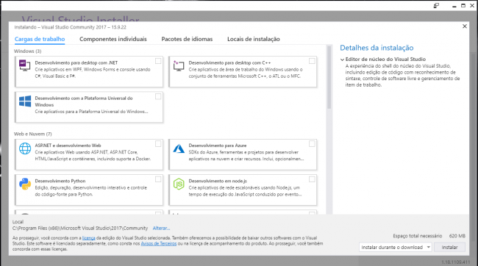
Task: Click the ASP.NET e desenvolvimento Web title
Action: click(68, 145)
